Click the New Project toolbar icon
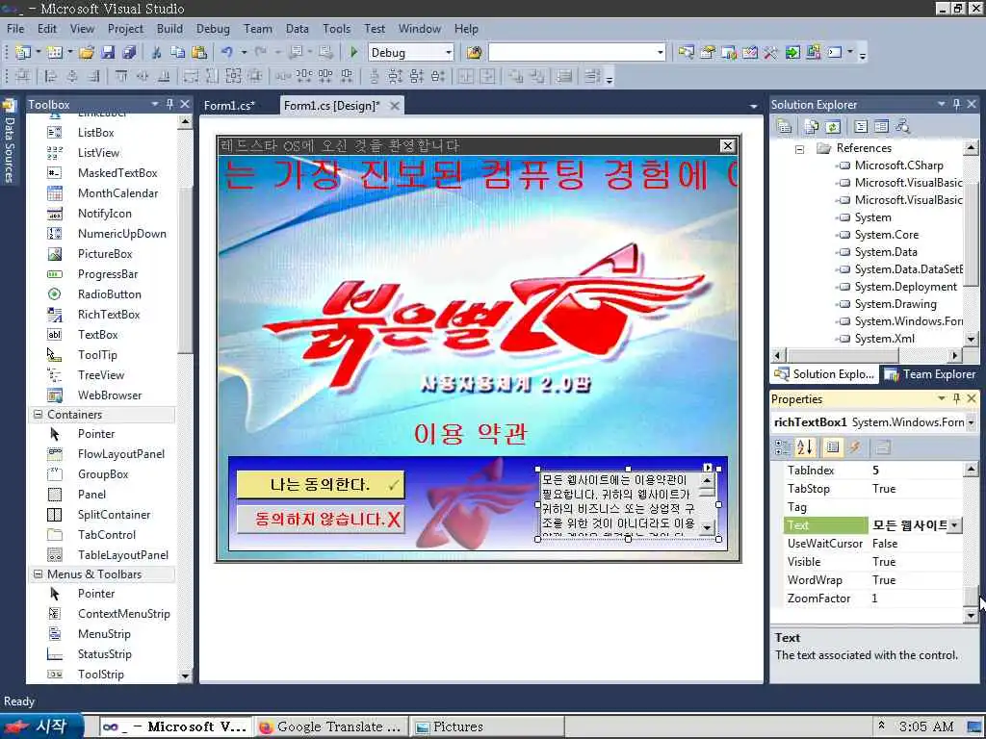Viewport: 986px width, 739px height. pyautogui.click(x=23, y=52)
